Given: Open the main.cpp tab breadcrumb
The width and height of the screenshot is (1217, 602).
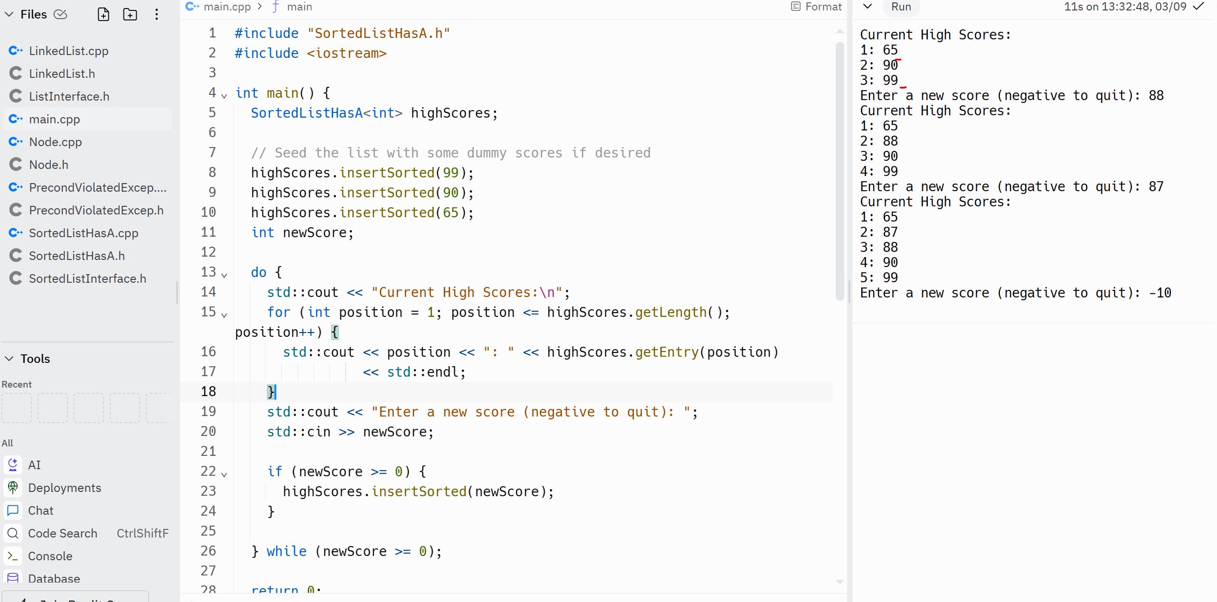Looking at the screenshot, I should (226, 7).
